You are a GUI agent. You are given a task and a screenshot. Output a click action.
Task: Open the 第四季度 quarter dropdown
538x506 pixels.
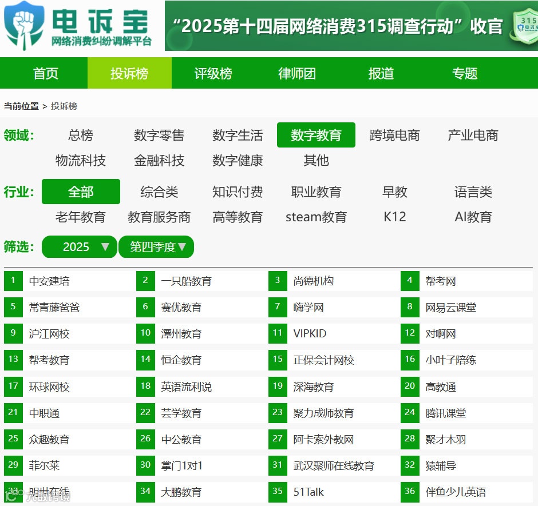(156, 247)
